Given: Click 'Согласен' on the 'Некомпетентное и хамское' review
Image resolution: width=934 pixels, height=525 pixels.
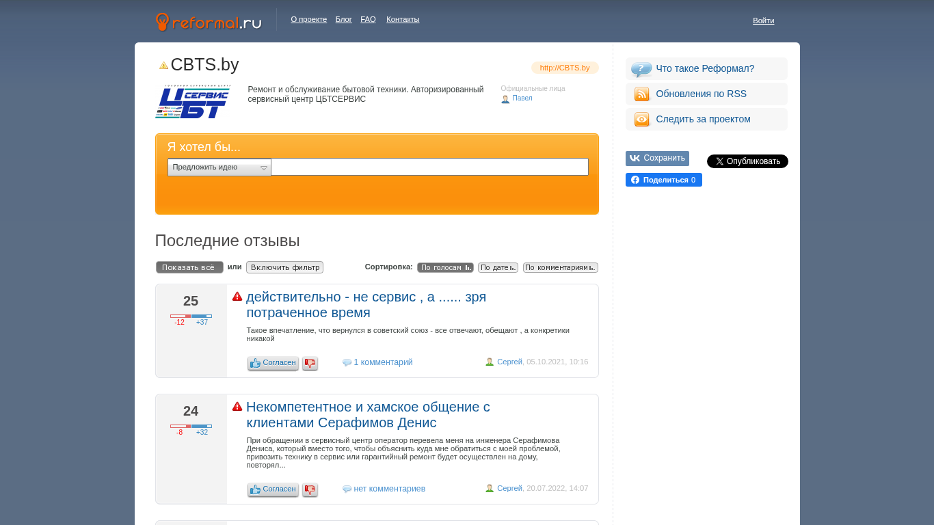Looking at the screenshot, I should point(273,489).
